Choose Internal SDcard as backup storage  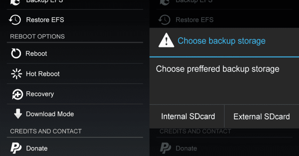click(x=188, y=116)
